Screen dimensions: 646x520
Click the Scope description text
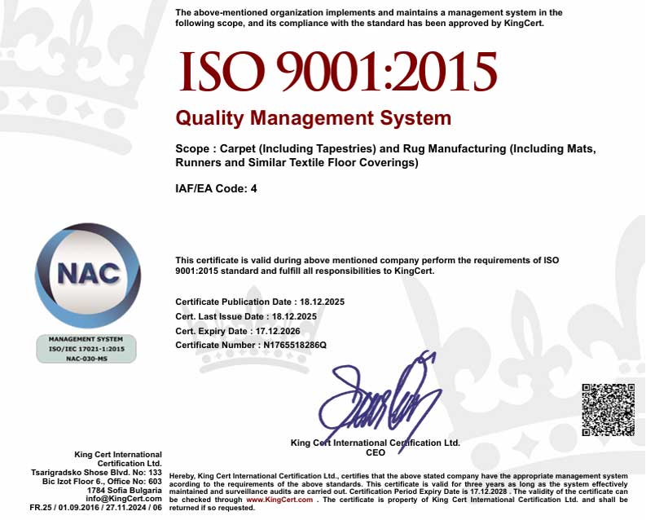coord(386,156)
